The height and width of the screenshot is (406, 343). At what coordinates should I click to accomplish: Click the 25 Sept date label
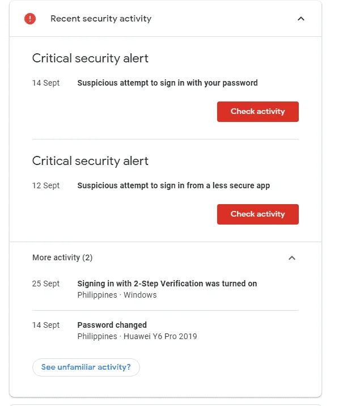click(x=46, y=284)
